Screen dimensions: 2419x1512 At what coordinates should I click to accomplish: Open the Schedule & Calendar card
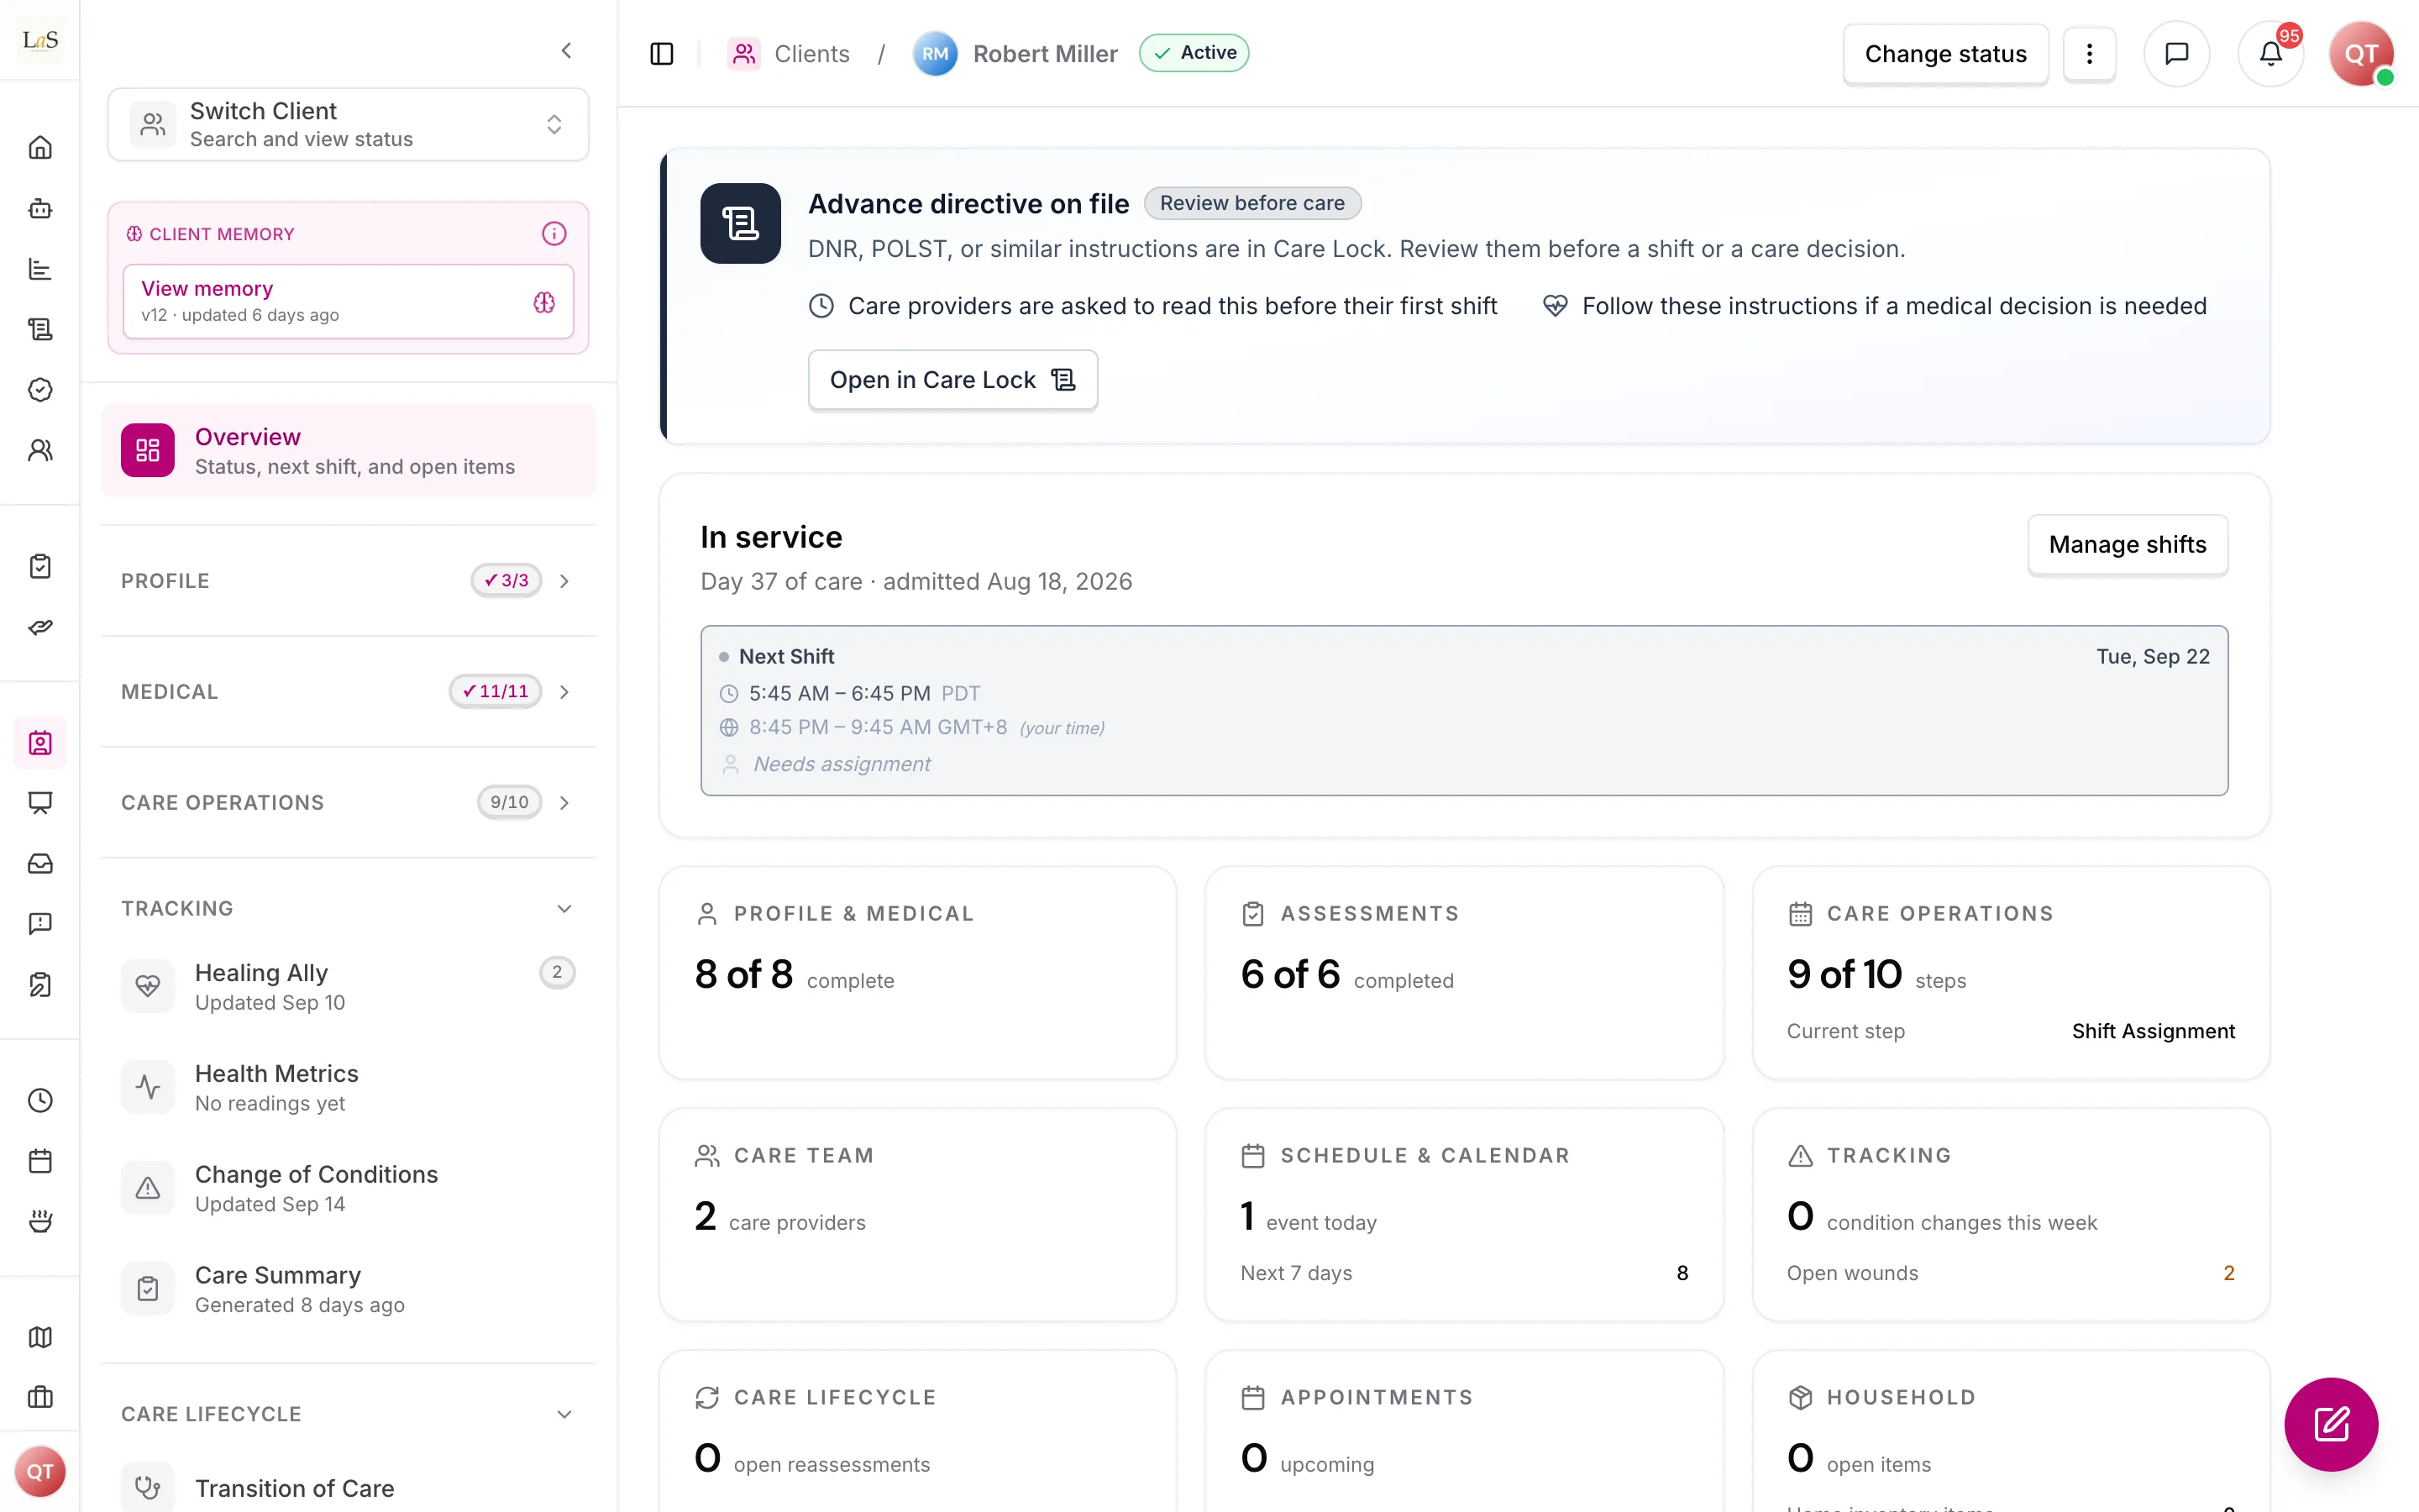point(1463,1215)
